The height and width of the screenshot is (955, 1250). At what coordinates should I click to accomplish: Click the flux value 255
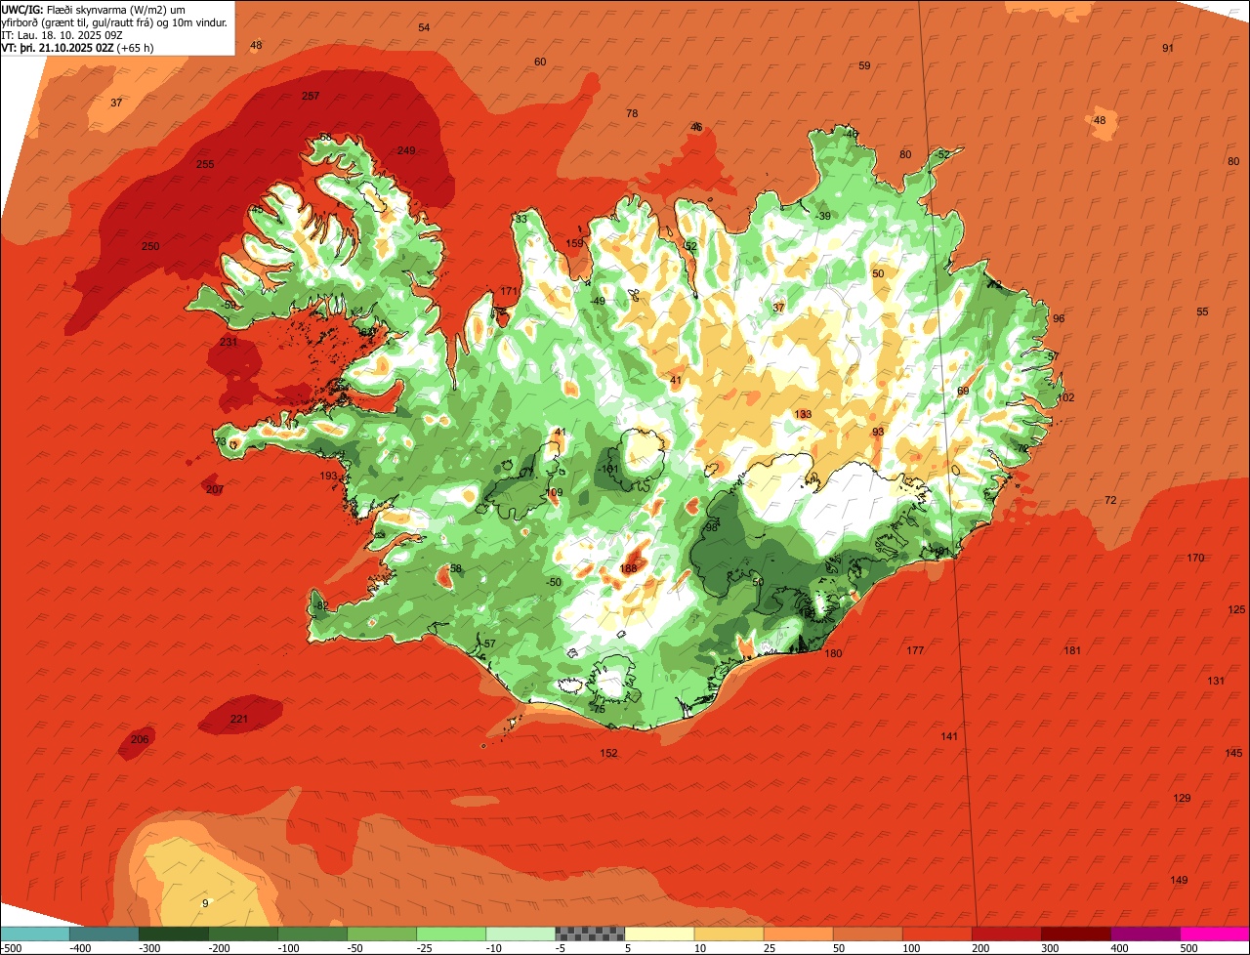pos(205,164)
